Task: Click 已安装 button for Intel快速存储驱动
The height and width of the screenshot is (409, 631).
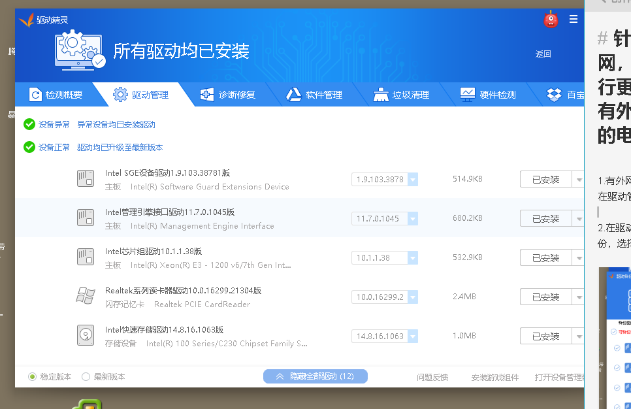Action: [546, 336]
